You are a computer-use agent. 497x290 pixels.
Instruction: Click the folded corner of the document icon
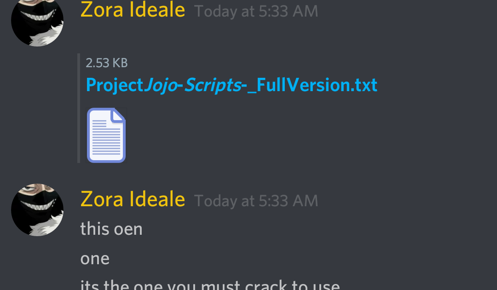click(118, 115)
